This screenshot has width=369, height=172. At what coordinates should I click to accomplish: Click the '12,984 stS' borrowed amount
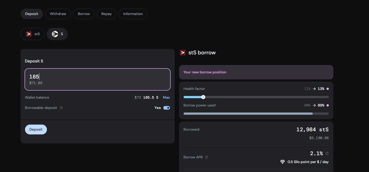click(312, 130)
